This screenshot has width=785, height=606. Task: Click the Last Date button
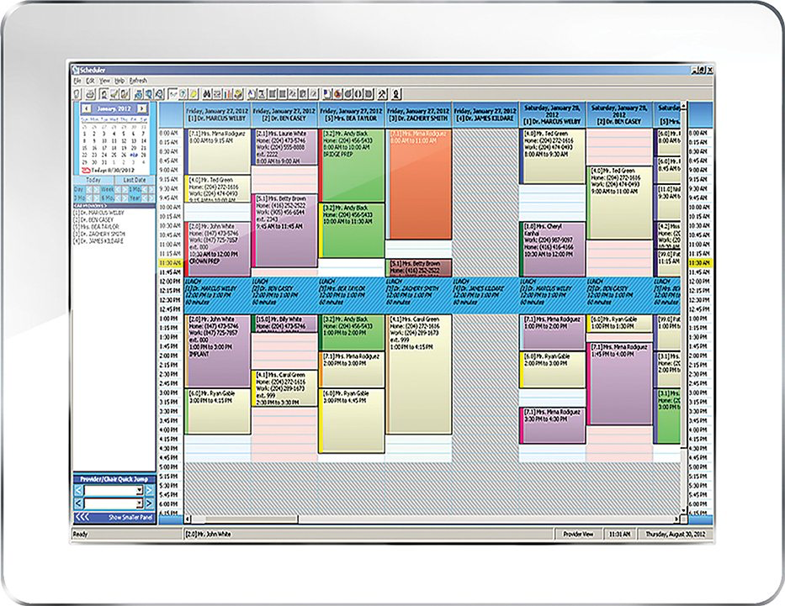coord(135,180)
